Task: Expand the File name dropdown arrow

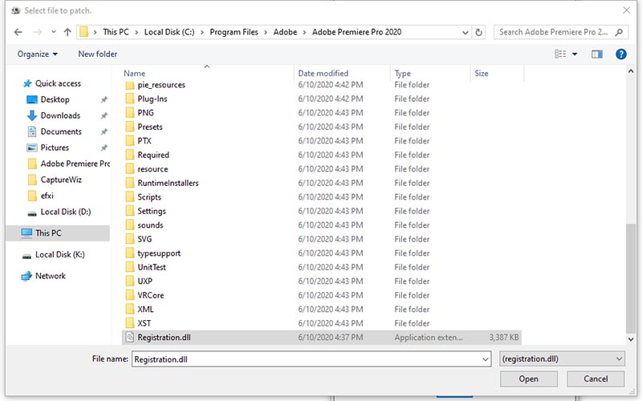Action: (486, 359)
